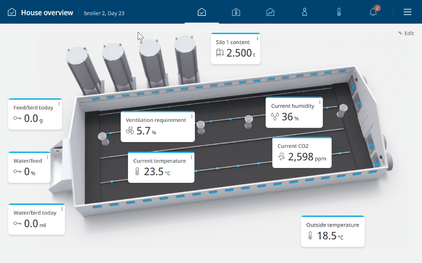422x263 pixels.
Task: Select the 2,598 ppm CO2 value
Action: coord(307,157)
